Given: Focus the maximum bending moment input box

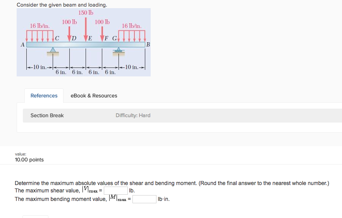Looking at the screenshot, I should tap(144, 199).
